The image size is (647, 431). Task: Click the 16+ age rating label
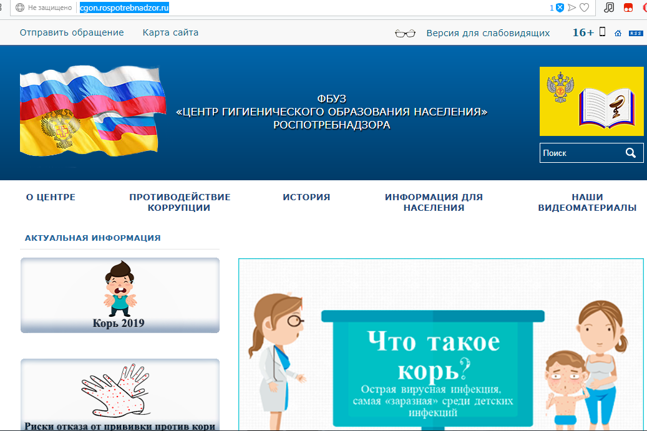[x=583, y=32]
